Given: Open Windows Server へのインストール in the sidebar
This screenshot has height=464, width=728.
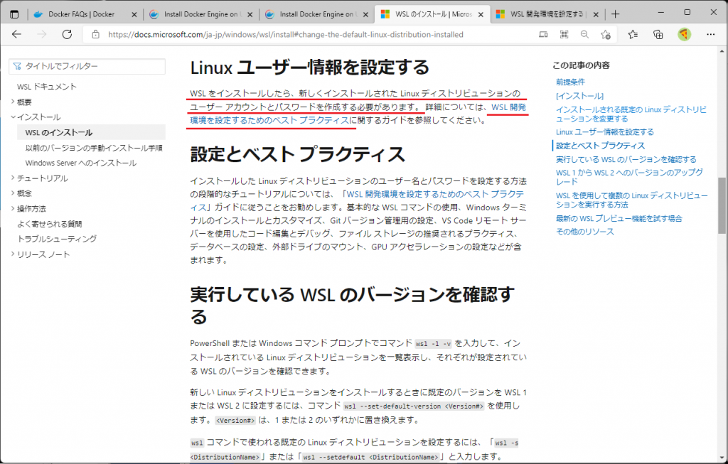Looking at the screenshot, I should coord(81,163).
